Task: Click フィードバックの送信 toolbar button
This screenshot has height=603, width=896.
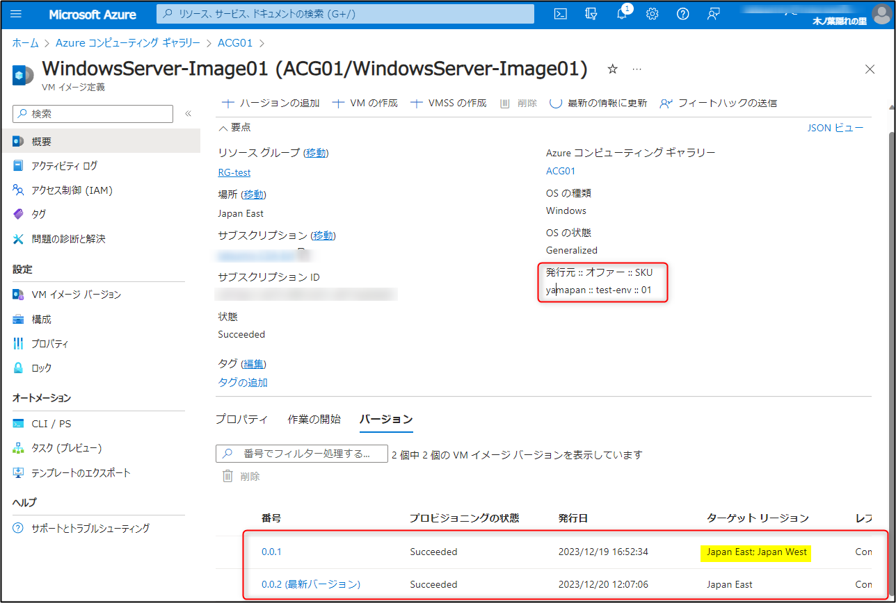Action: pyautogui.click(x=718, y=103)
